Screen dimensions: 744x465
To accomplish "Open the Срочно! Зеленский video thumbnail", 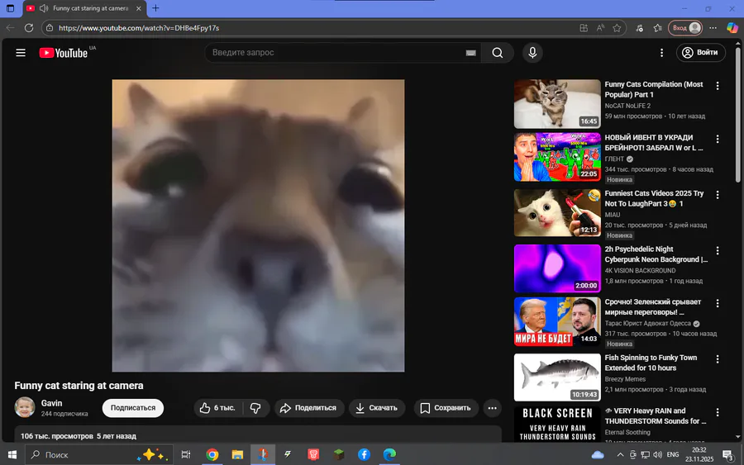I will (x=557, y=321).
